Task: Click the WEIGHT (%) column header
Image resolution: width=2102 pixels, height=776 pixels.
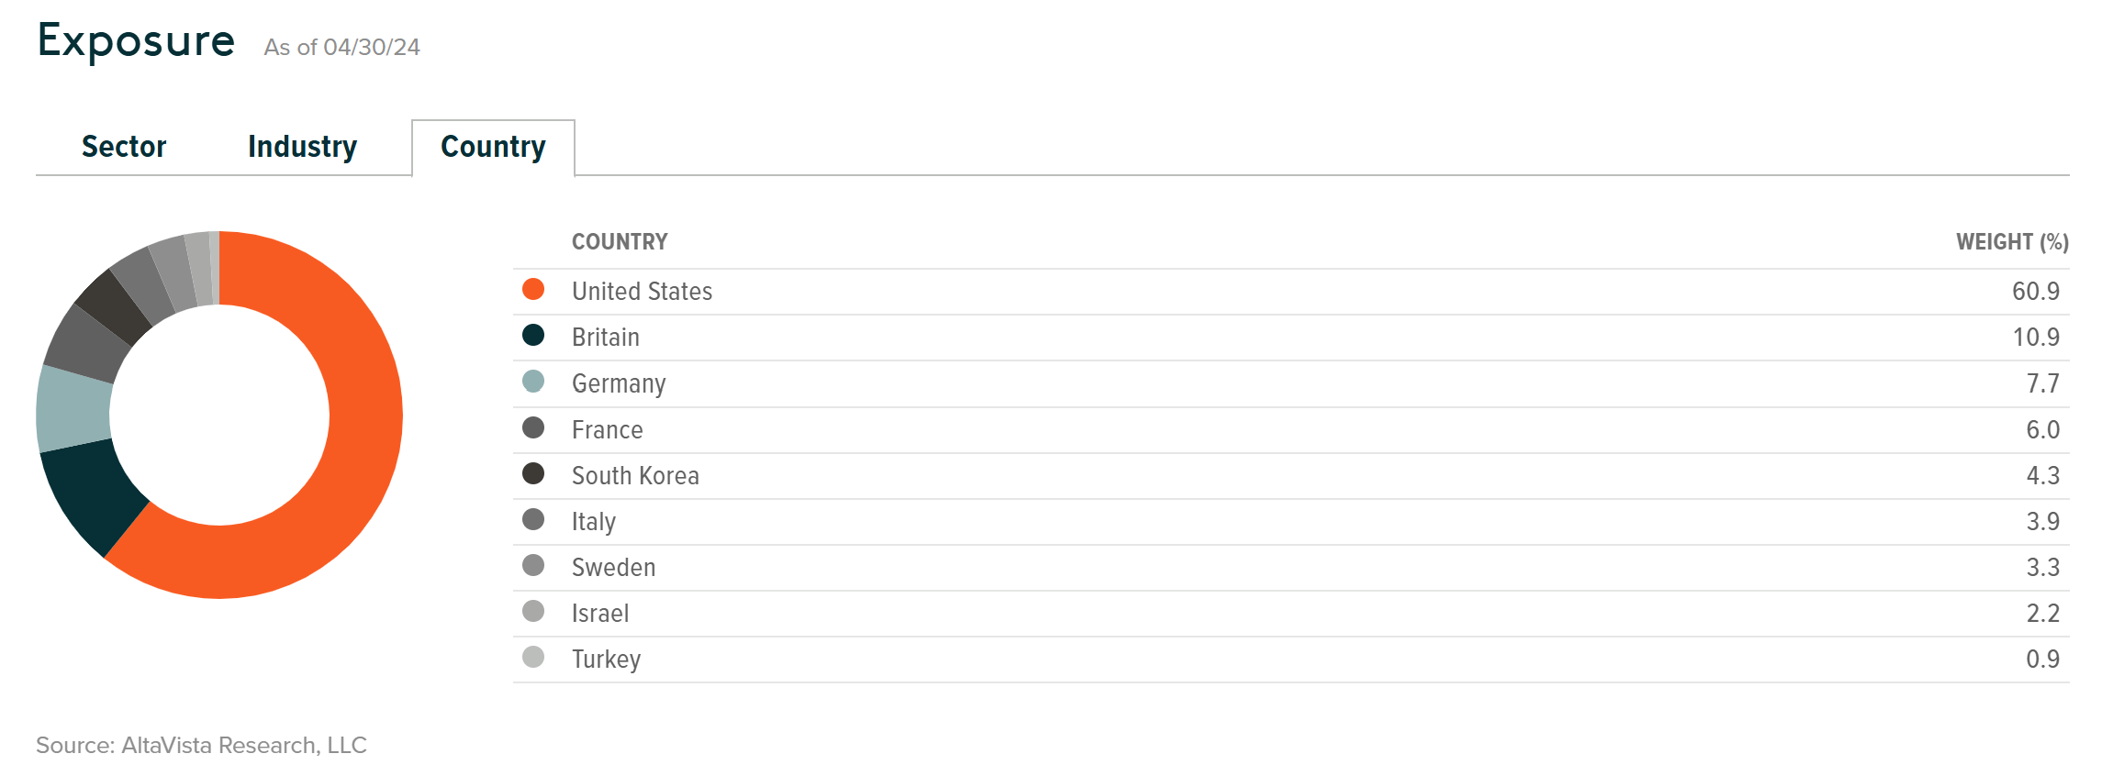Action: point(2011,242)
